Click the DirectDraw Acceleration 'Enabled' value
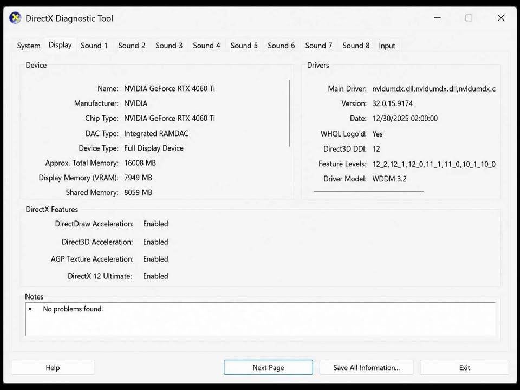This screenshot has width=520, height=390. [x=155, y=224]
